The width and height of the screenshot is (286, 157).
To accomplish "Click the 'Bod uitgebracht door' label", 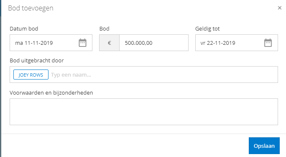I will [37, 60].
